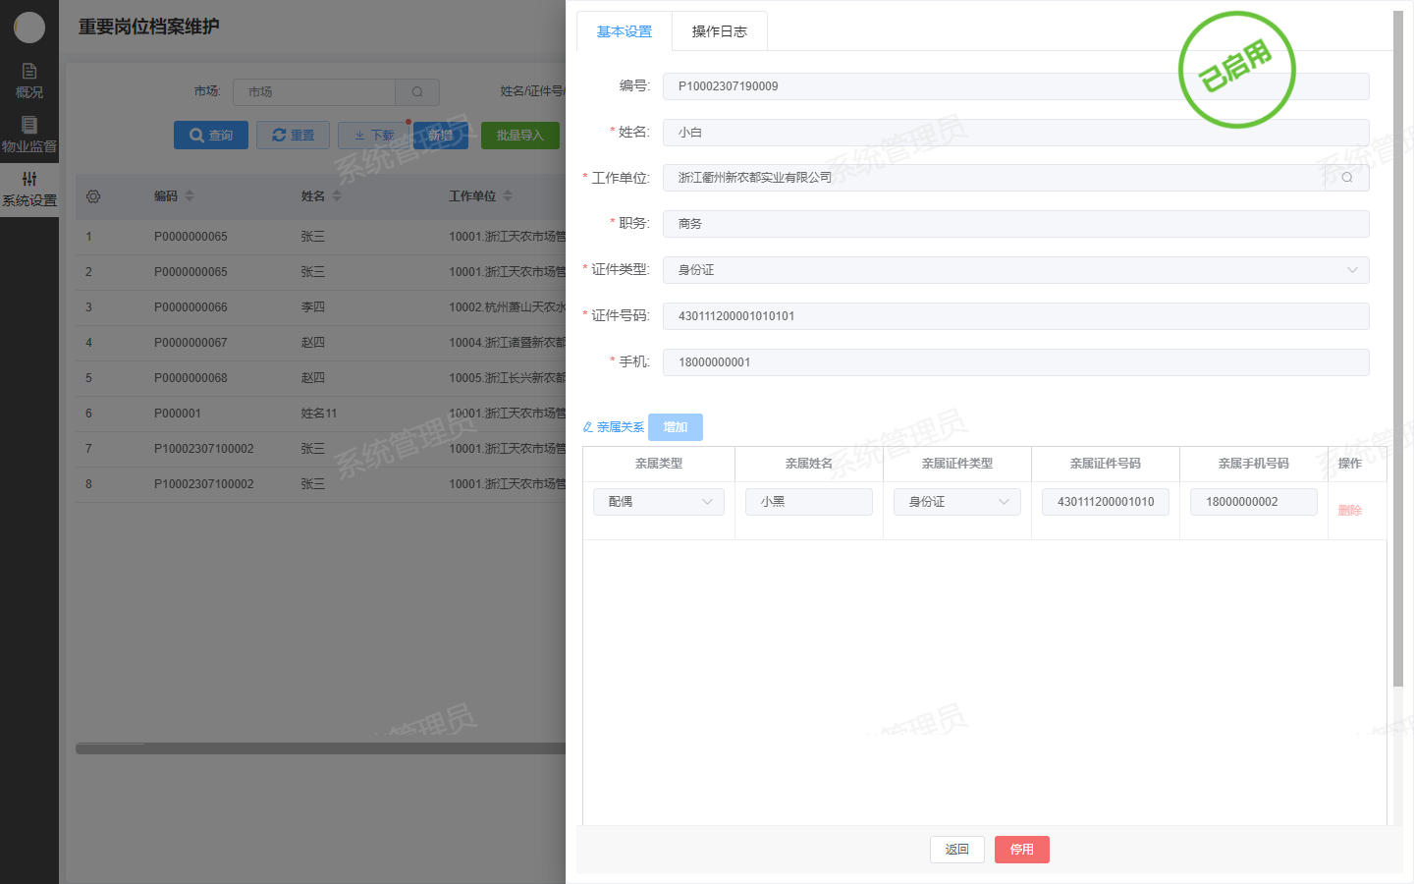Open the 概况 overview sidebar icon
This screenshot has width=1414, height=884.
(x=29, y=80)
